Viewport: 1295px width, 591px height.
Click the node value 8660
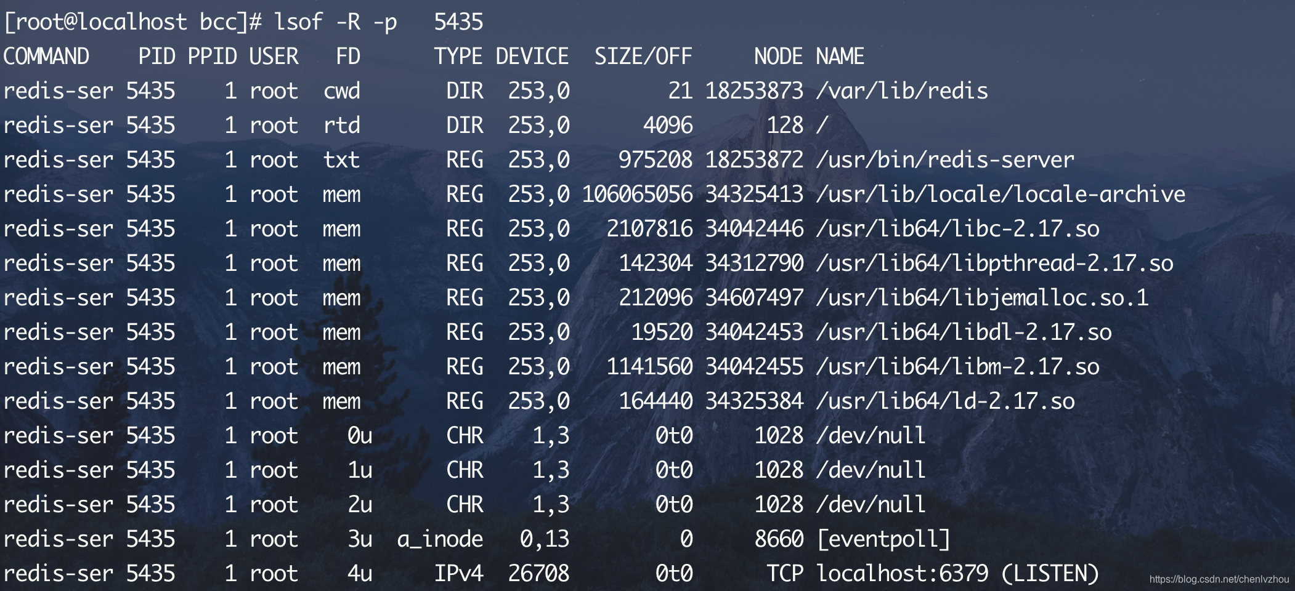coord(779,539)
